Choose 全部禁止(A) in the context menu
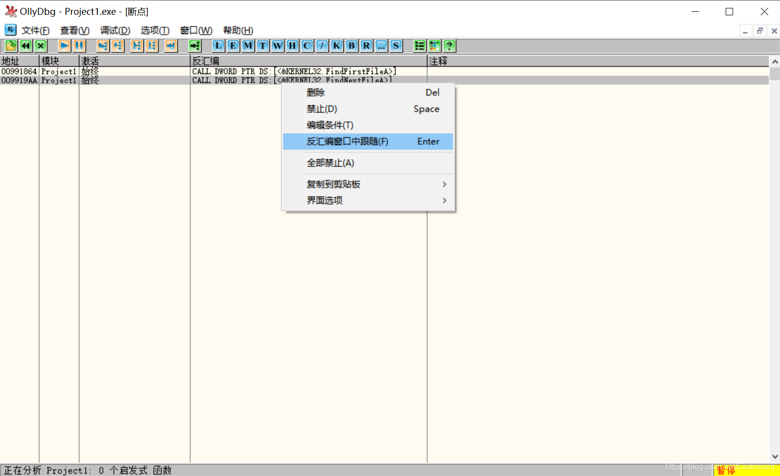Screen dimensions: 780x476 (368, 163)
